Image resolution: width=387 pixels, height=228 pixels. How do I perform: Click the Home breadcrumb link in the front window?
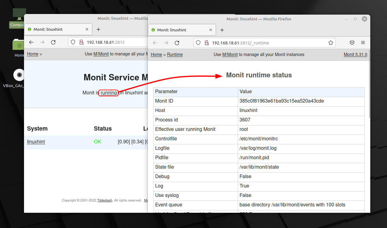point(156,54)
